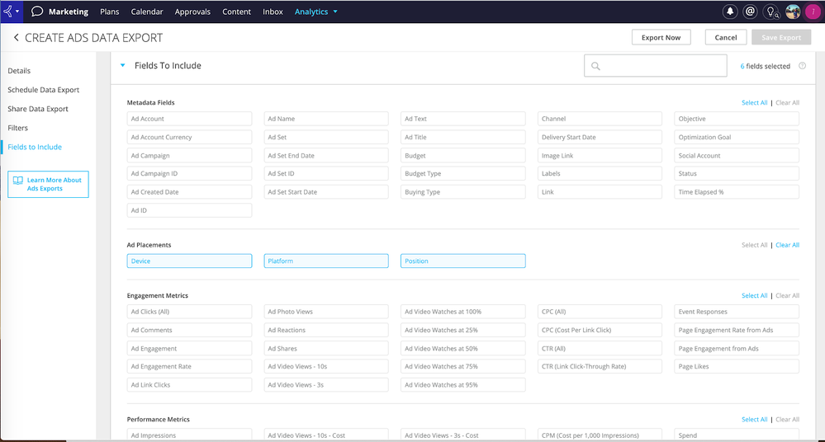Image resolution: width=825 pixels, height=442 pixels.
Task: Toggle the Ad Shares field
Action: (x=326, y=349)
